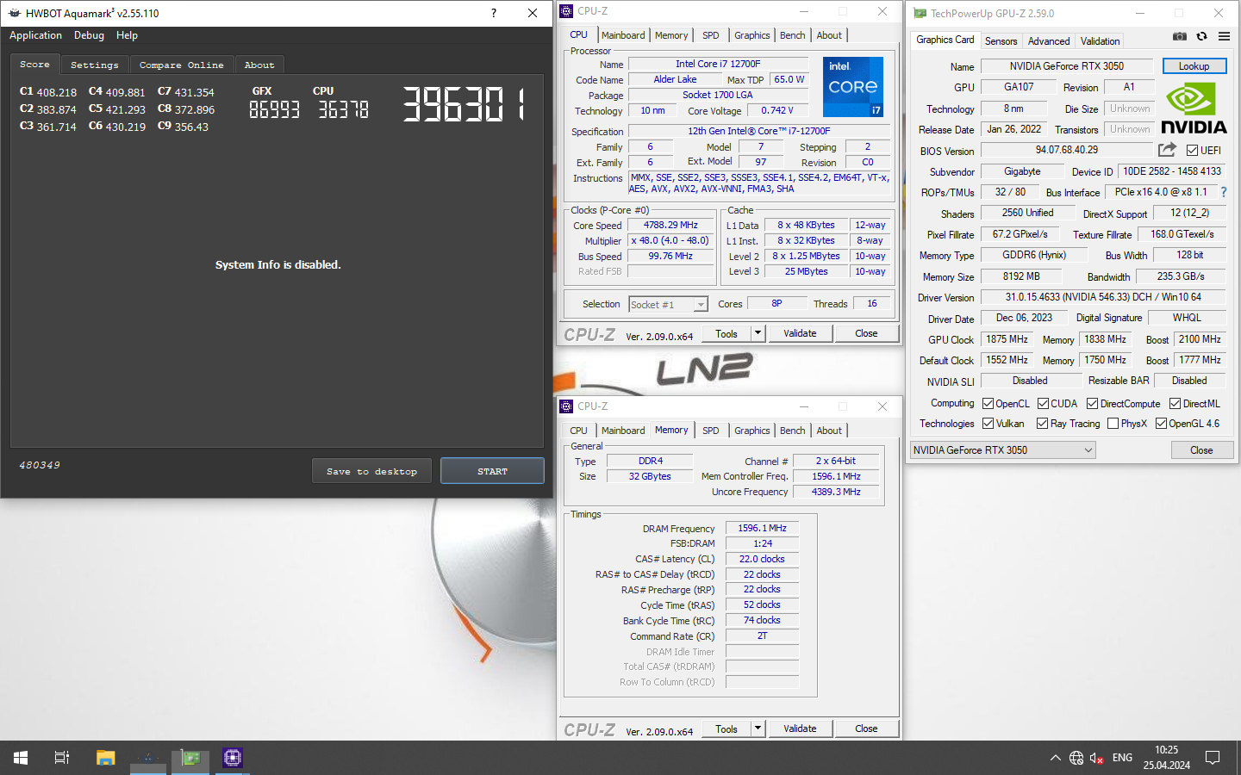This screenshot has height=775, width=1241.
Task: Click the START button in Aquamark
Action: (x=492, y=471)
